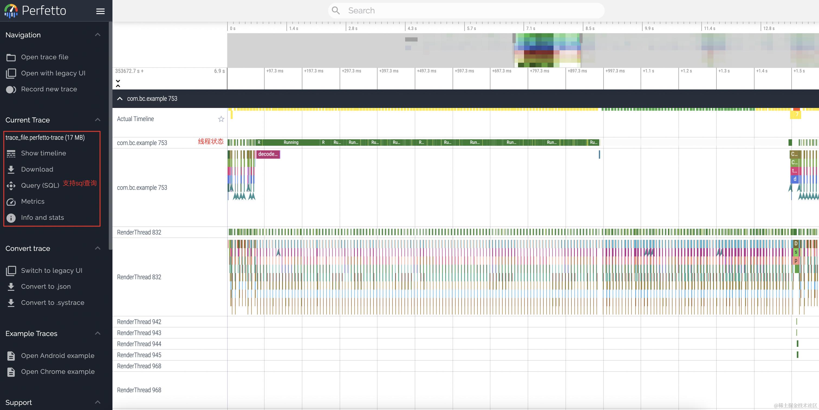The image size is (819, 410).
Task: Click the Open Android example file icon
Action: (11, 356)
